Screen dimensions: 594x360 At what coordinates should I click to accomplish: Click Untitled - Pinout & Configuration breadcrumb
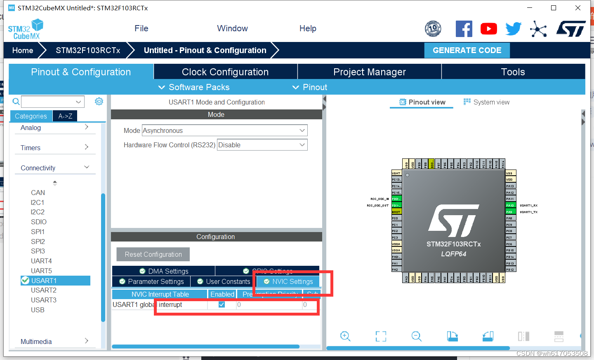click(205, 50)
